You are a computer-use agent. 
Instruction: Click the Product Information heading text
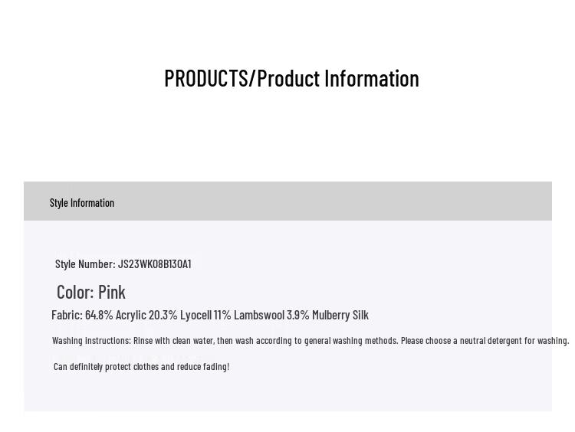point(338,79)
